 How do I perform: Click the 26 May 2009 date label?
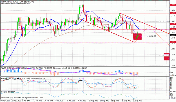pyautogui.click(x=16, y=101)
